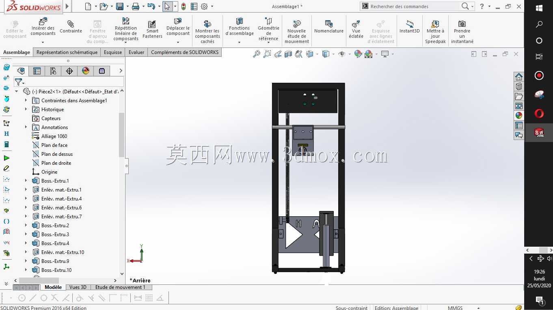Viewport: 553px width, 310px height.
Task: Open Windows notification center icon
Action: point(539,301)
